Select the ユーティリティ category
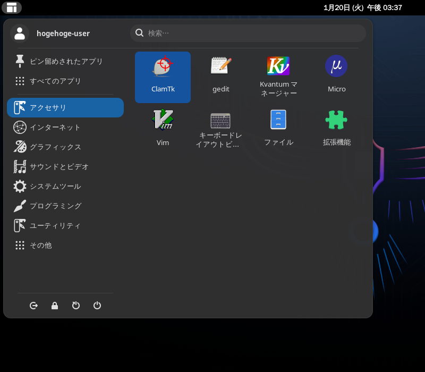 tap(65, 225)
